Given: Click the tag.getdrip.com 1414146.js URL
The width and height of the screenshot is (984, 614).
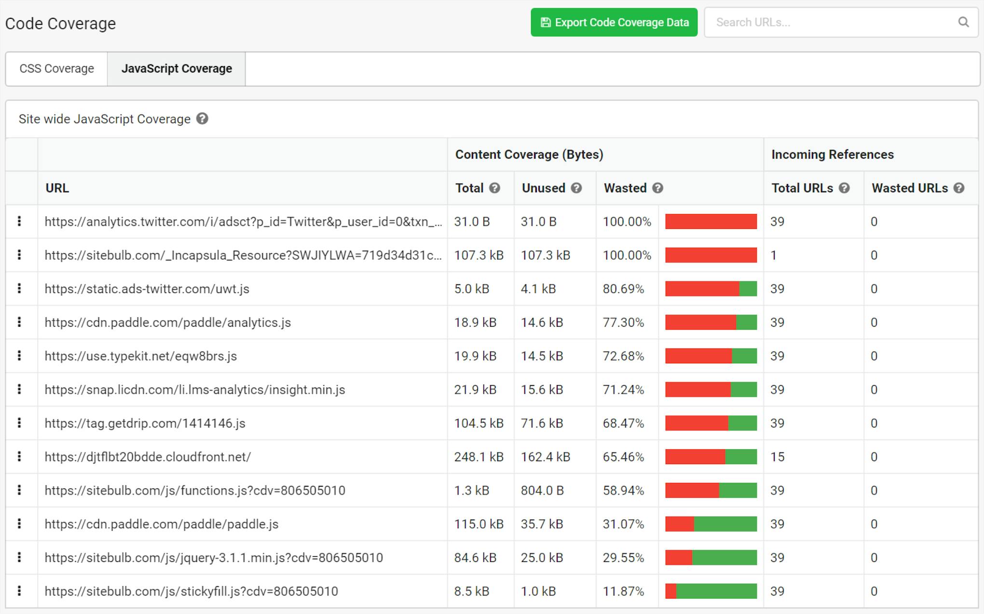Looking at the screenshot, I should tap(145, 423).
